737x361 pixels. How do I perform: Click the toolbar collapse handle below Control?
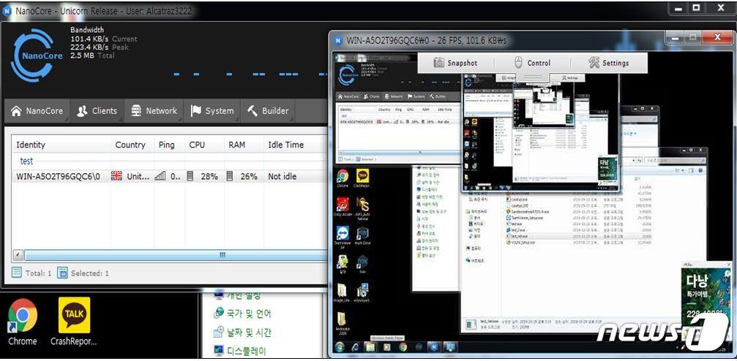pyautogui.click(x=533, y=78)
